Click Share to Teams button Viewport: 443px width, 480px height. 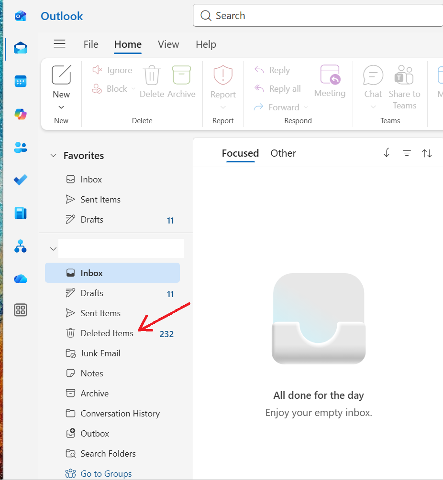(x=404, y=87)
